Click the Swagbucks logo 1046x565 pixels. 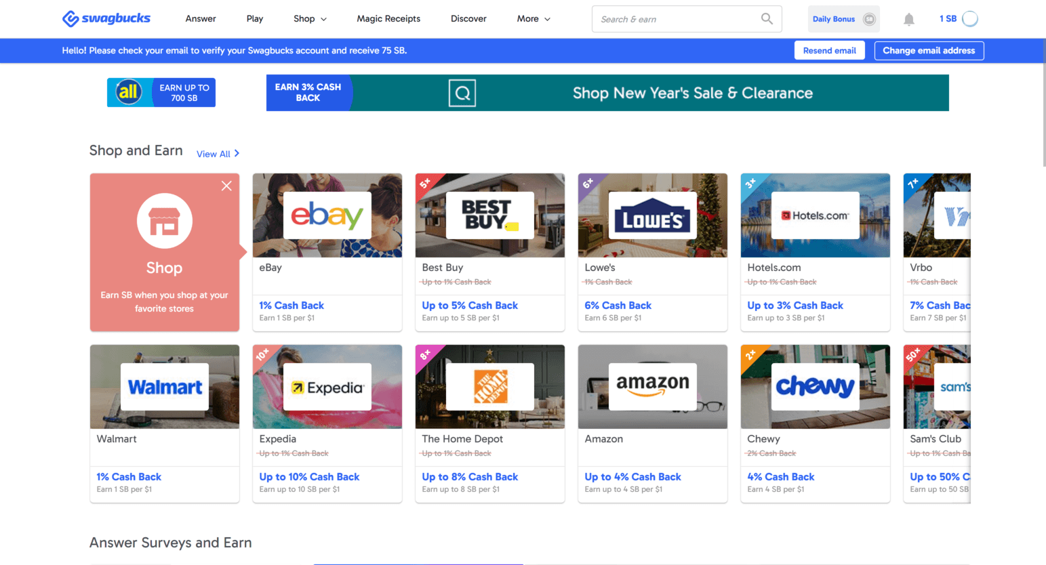tap(106, 18)
